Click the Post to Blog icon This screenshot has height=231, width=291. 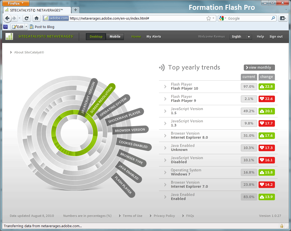point(32,27)
